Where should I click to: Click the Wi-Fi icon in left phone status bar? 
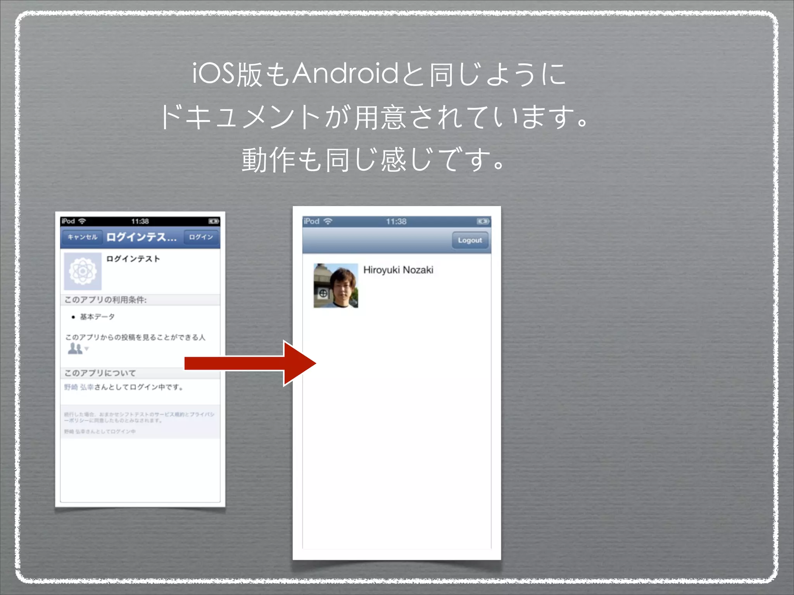click(x=82, y=221)
